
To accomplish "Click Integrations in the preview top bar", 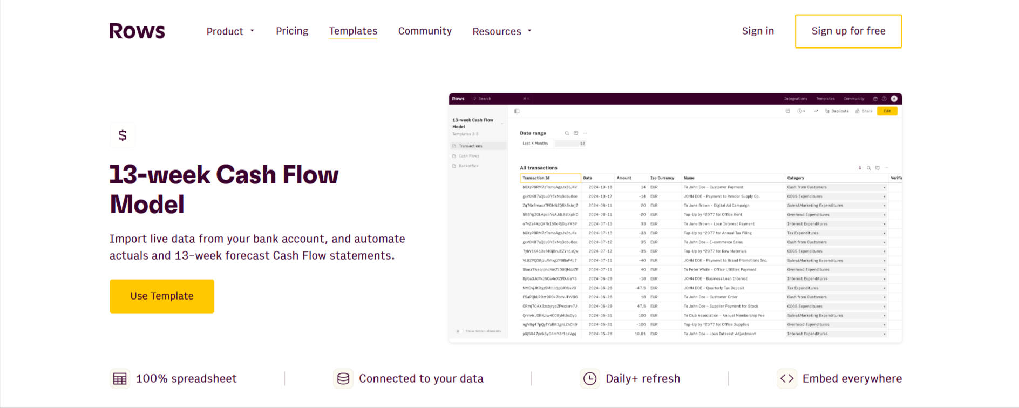I will click(796, 99).
